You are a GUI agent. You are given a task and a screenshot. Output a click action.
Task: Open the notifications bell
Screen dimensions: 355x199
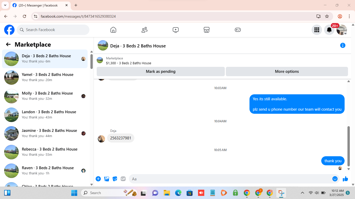[329, 30]
